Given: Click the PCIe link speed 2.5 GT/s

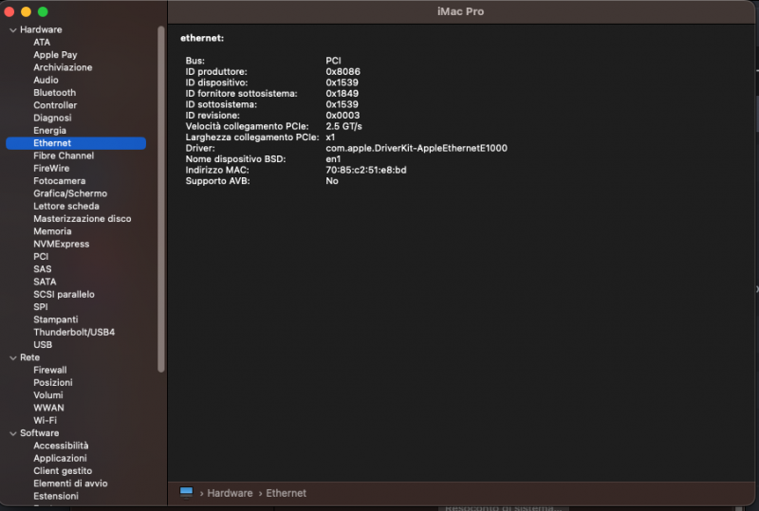Looking at the screenshot, I should click(343, 126).
